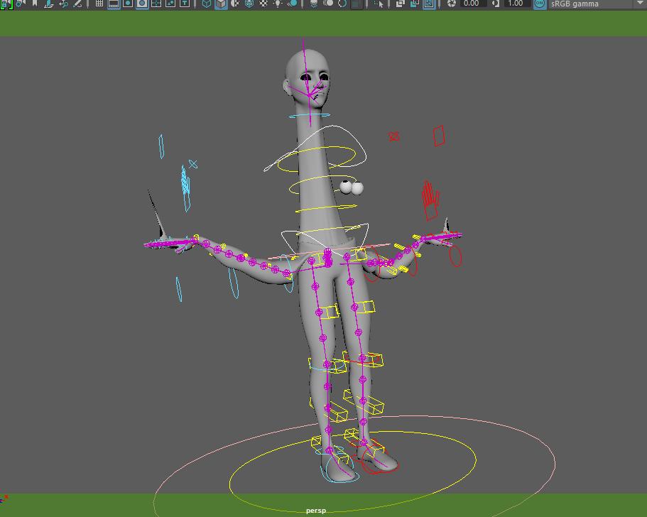Click gamma value field 1.00
Image resolution: width=647 pixels, height=517 pixels.
(x=517, y=4)
